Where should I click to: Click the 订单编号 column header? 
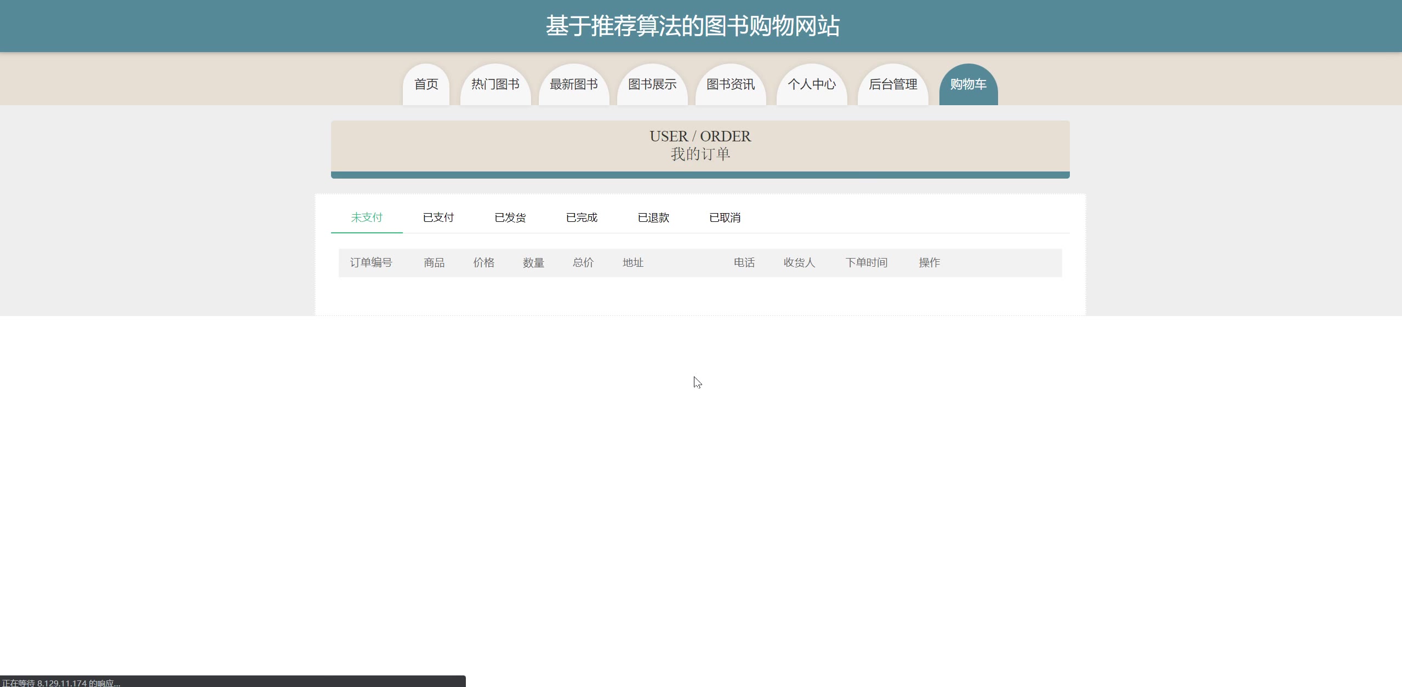(371, 262)
